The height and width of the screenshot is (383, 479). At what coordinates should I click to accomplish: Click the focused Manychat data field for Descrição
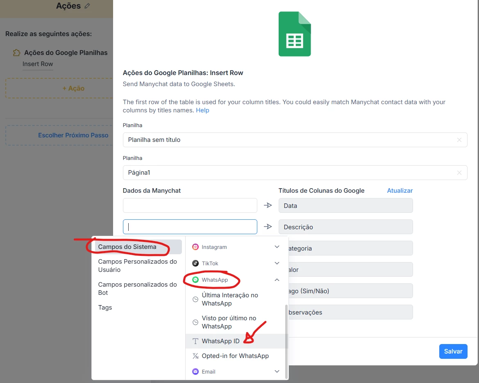(x=190, y=226)
